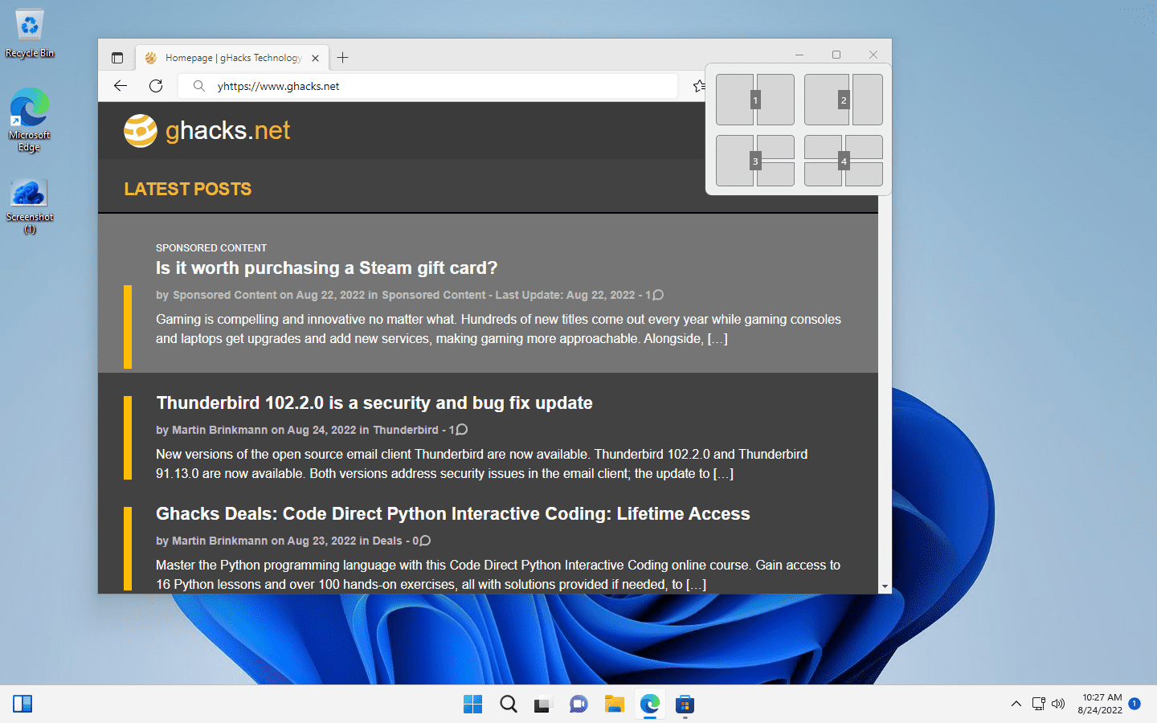Open Windows Search from the taskbar

[x=508, y=704]
